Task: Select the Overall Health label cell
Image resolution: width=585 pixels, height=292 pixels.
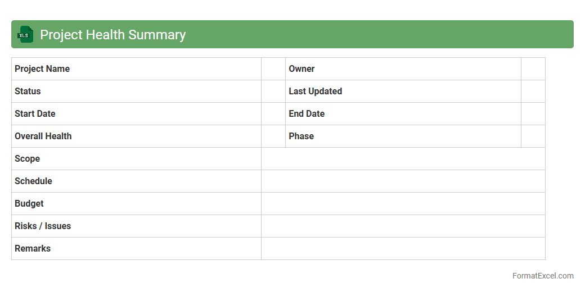Action: pos(136,136)
